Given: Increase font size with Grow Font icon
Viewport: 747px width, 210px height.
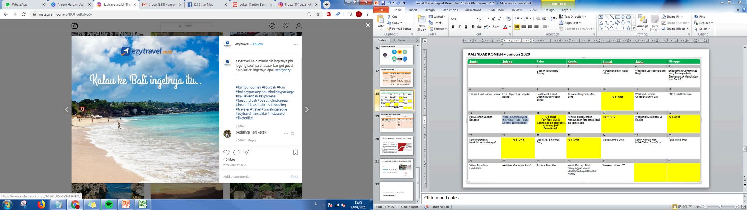Looking at the screenshot, I should (493, 19).
